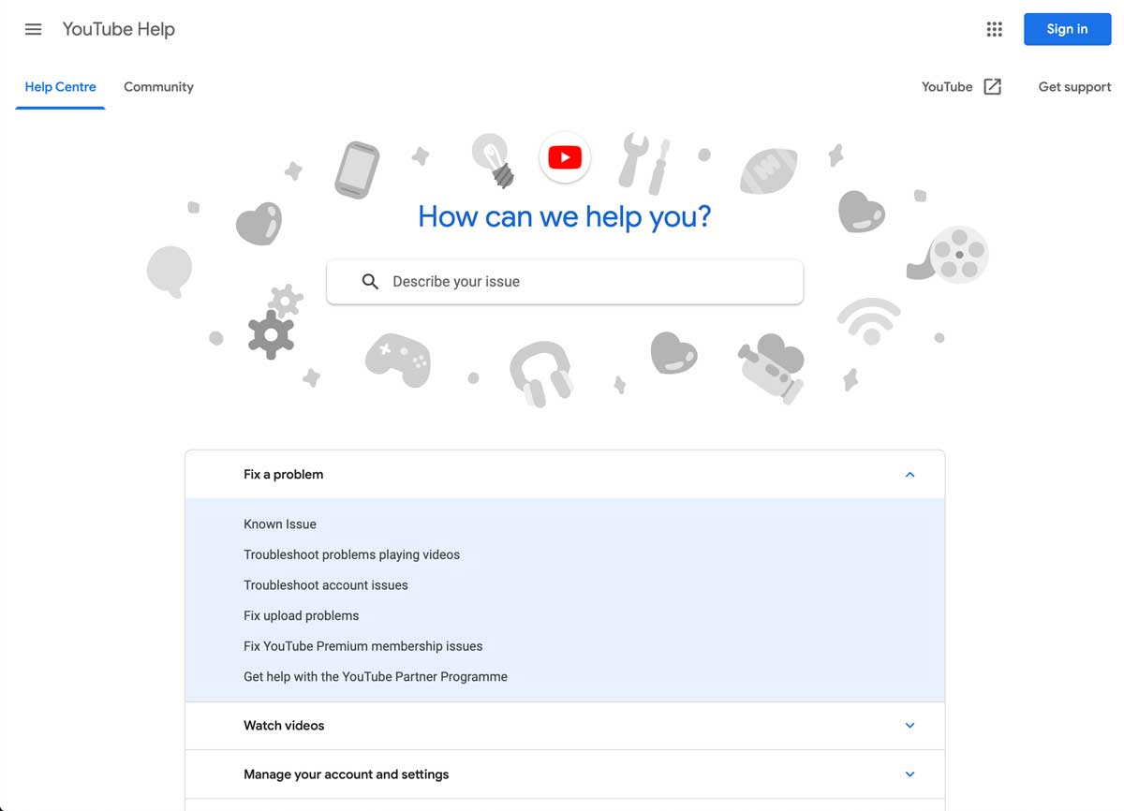Expand the Watch videos section
The height and width of the screenshot is (811, 1124).
[910, 726]
